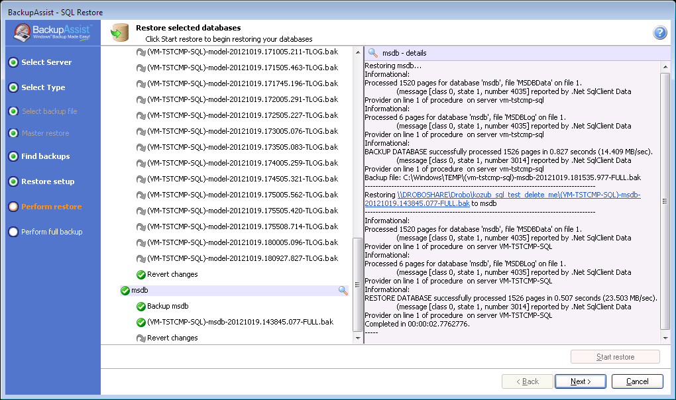This screenshot has width=676, height=400.
Task: Click the BackupAssist logo
Action: pyautogui.click(x=52, y=32)
